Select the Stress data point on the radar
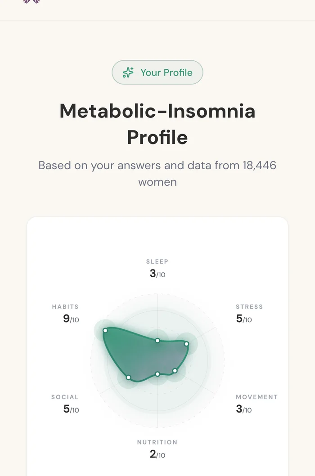Screen dimensions: 315x476 tap(186, 344)
